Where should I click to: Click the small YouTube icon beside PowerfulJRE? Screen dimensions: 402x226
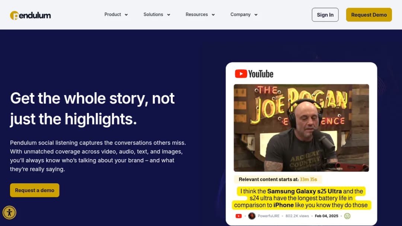[x=239, y=216]
